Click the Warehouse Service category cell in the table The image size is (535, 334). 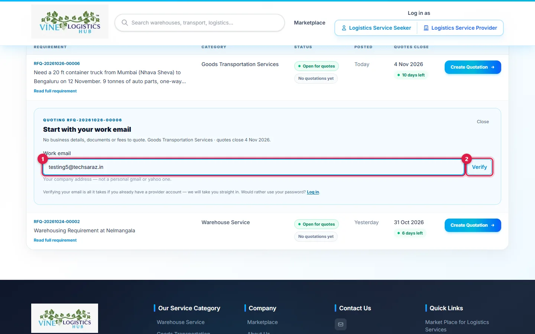point(226,222)
